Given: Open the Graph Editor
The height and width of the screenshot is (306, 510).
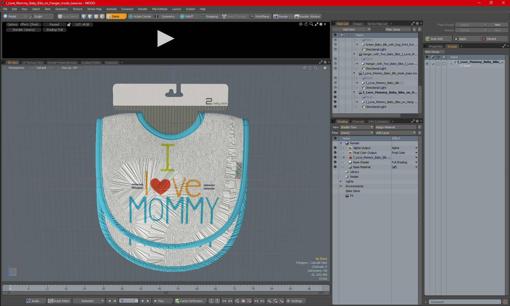Looking at the screenshot, I should click(x=59, y=301).
